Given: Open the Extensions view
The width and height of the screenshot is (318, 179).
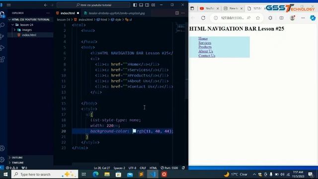Looking at the screenshot, I should pos(2,59).
